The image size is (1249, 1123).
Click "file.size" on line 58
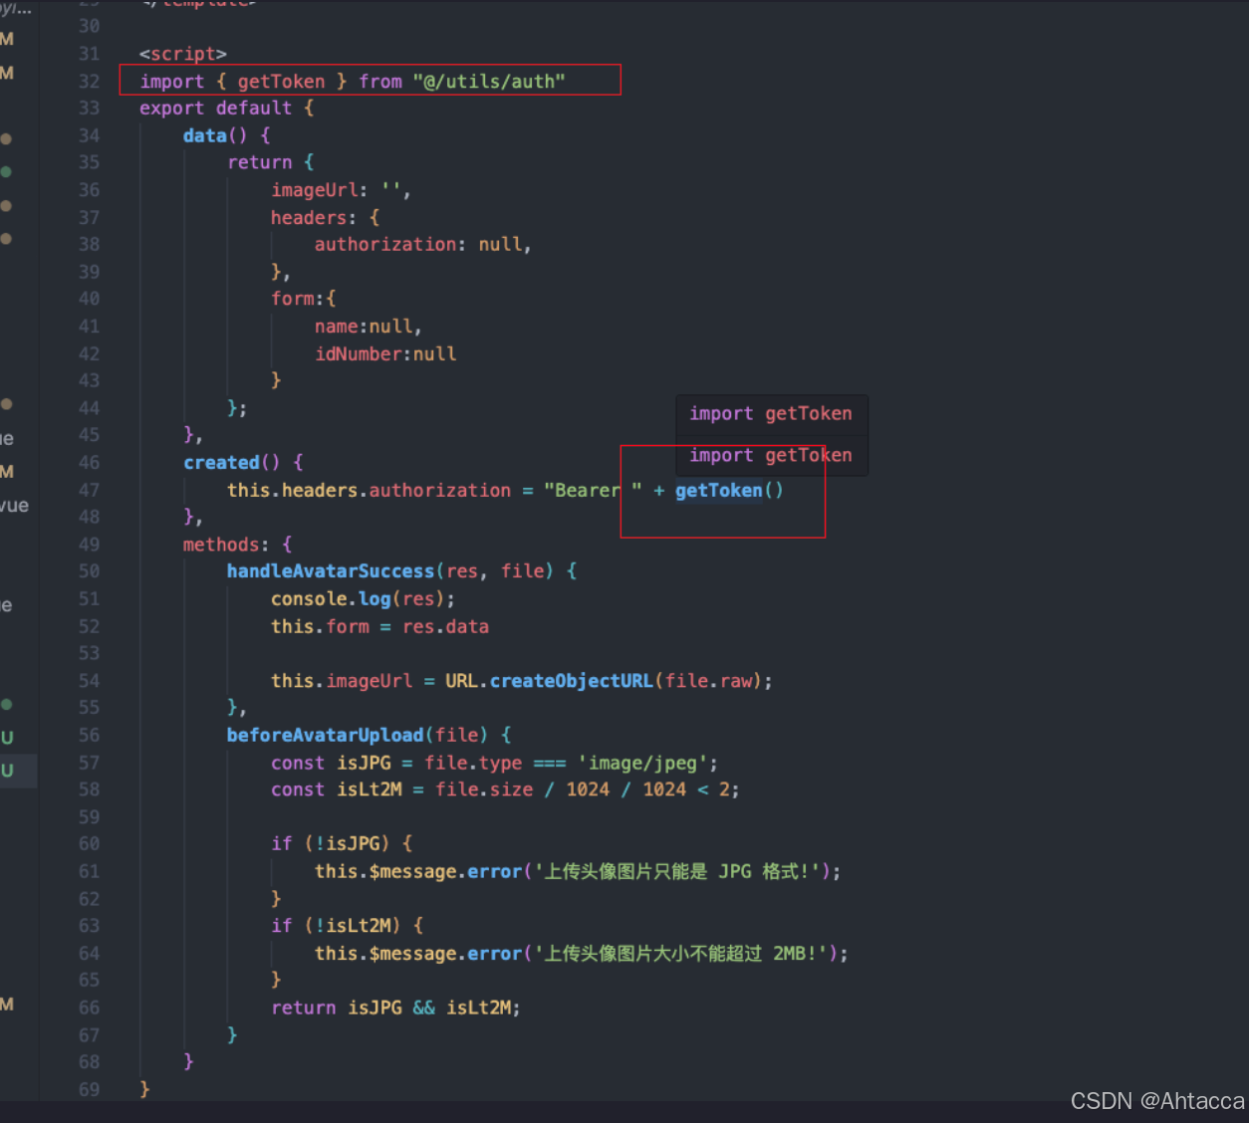[484, 789]
